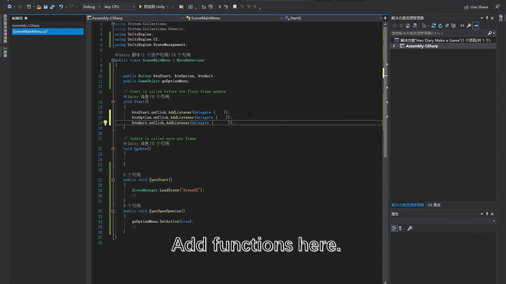Open the Debug configuration dropdown
Screen dimensions: 506x284
pos(91,7)
